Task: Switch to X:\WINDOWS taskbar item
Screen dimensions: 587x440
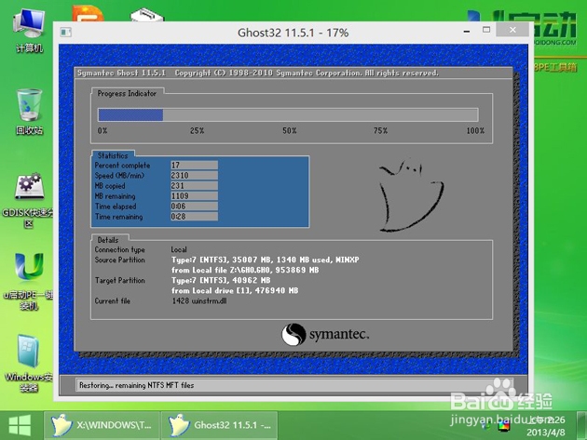Action: [102, 425]
